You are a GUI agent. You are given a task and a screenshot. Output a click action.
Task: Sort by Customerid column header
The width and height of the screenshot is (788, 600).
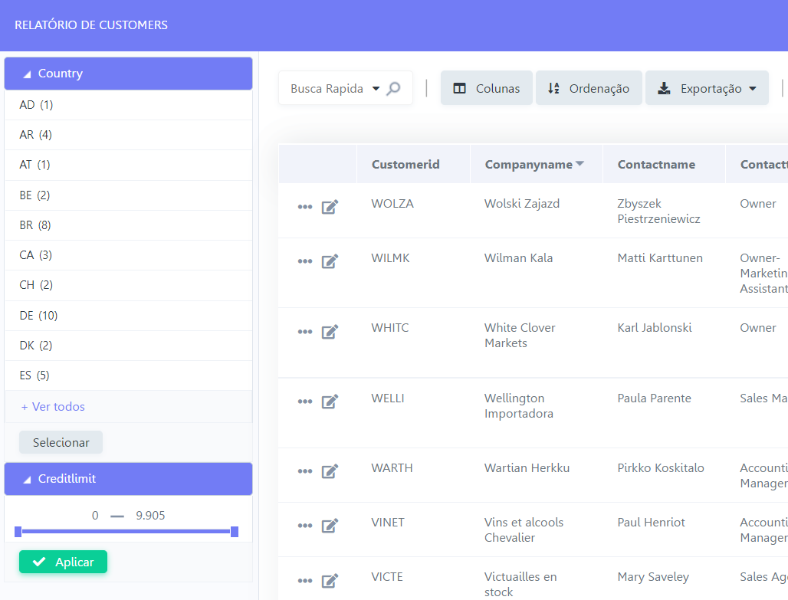pos(405,164)
